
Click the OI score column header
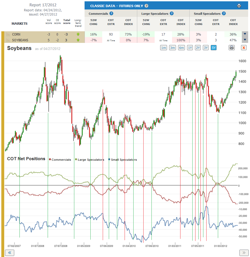pyautogui.click(x=57, y=22)
